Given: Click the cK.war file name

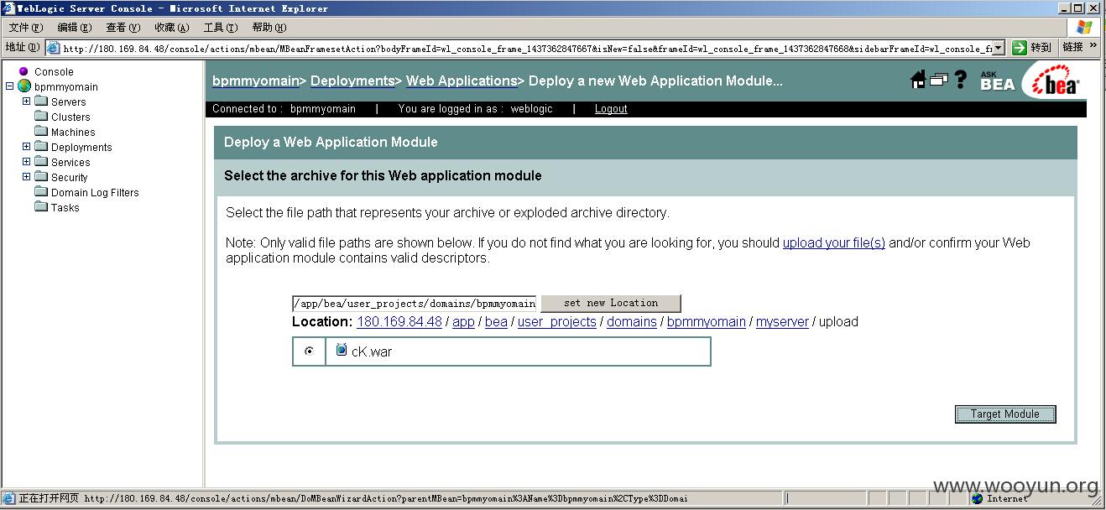Looking at the screenshot, I should click(x=372, y=351).
